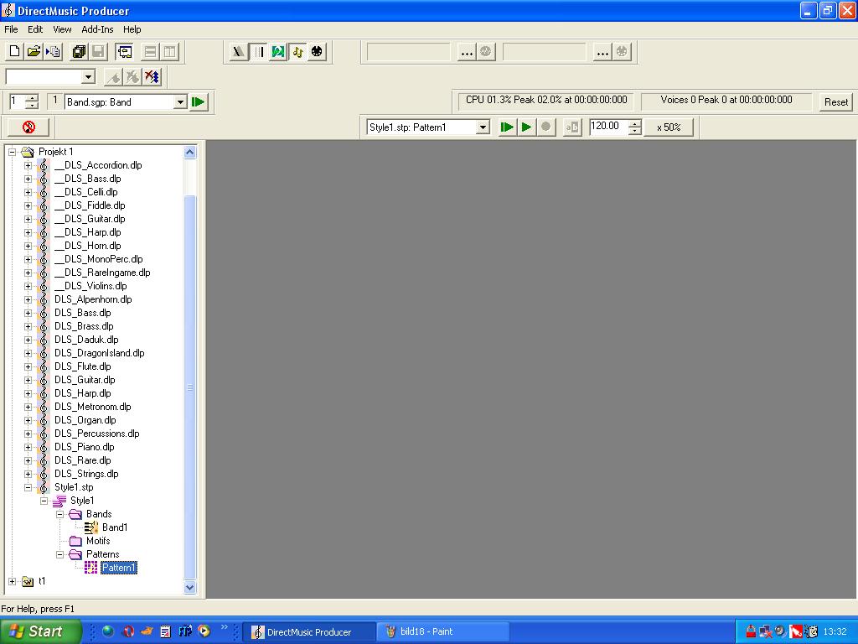The width and height of the screenshot is (858, 644).
Task: Toggle the project tree view button
Action: pos(124,52)
